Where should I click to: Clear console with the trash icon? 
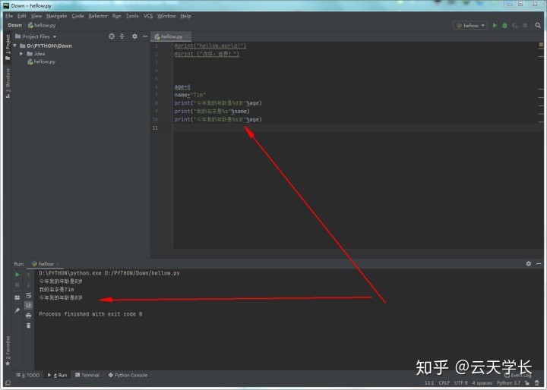pos(29,326)
